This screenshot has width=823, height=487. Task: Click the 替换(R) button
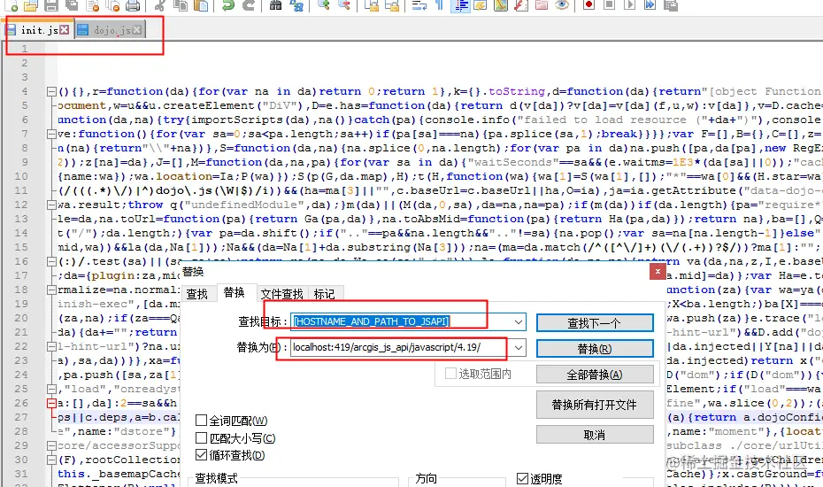[595, 349]
